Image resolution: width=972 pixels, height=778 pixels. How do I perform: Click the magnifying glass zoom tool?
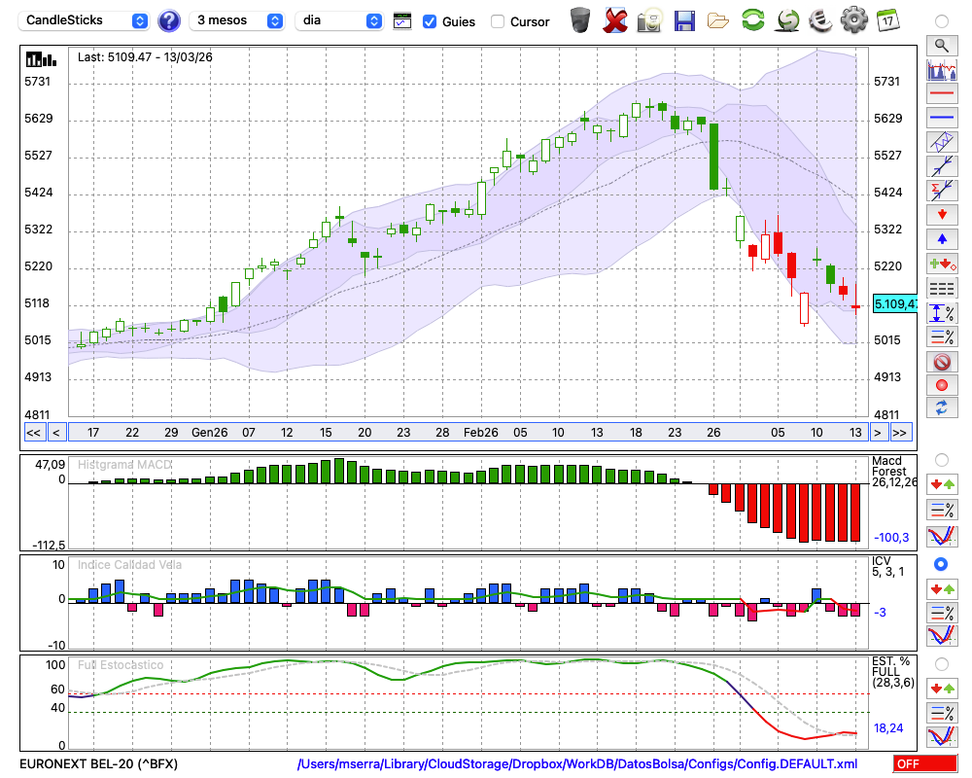[x=942, y=46]
